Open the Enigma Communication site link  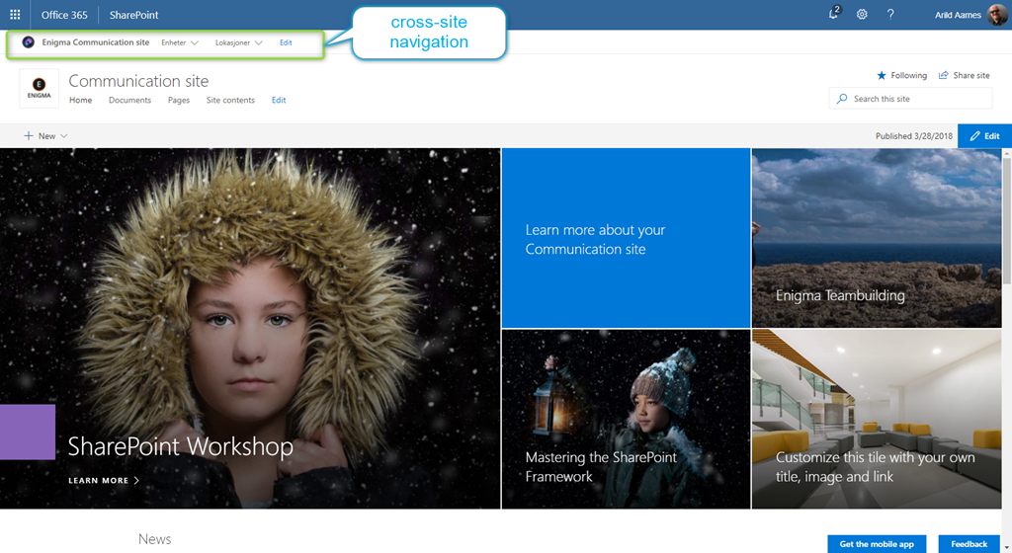(x=96, y=42)
